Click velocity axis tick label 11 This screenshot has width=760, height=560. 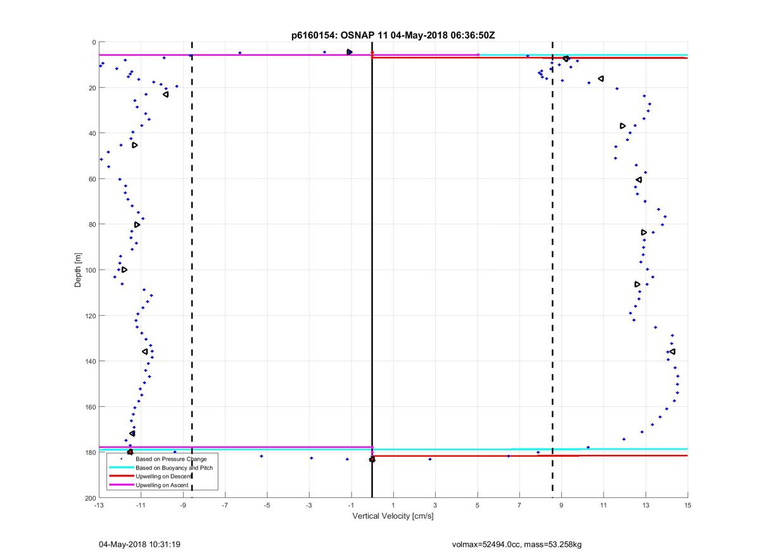coord(604,506)
